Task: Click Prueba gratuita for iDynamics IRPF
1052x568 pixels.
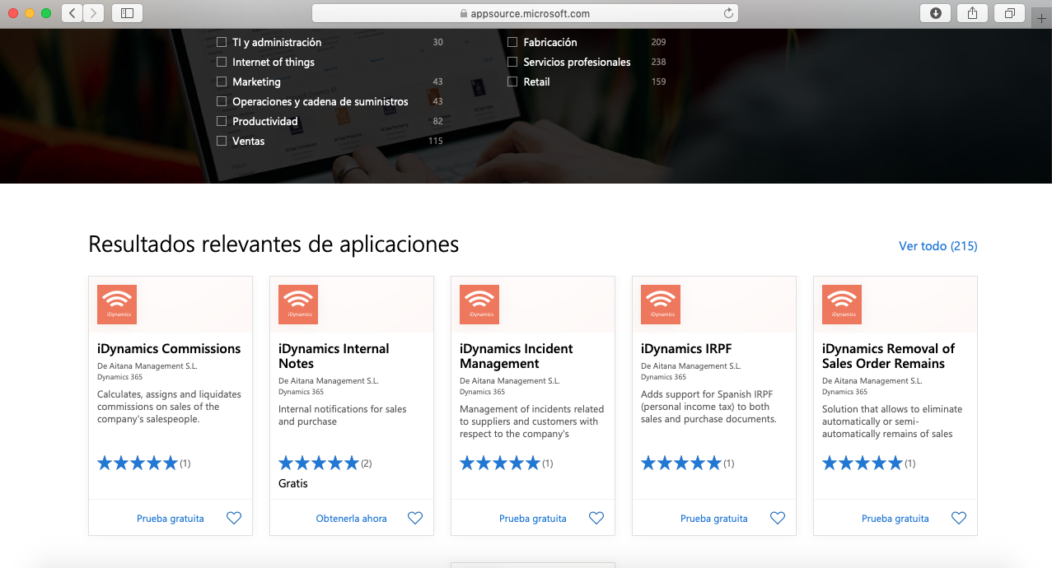Action: [x=714, y=519]
